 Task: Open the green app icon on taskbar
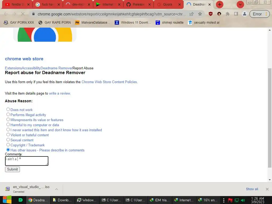20,200
